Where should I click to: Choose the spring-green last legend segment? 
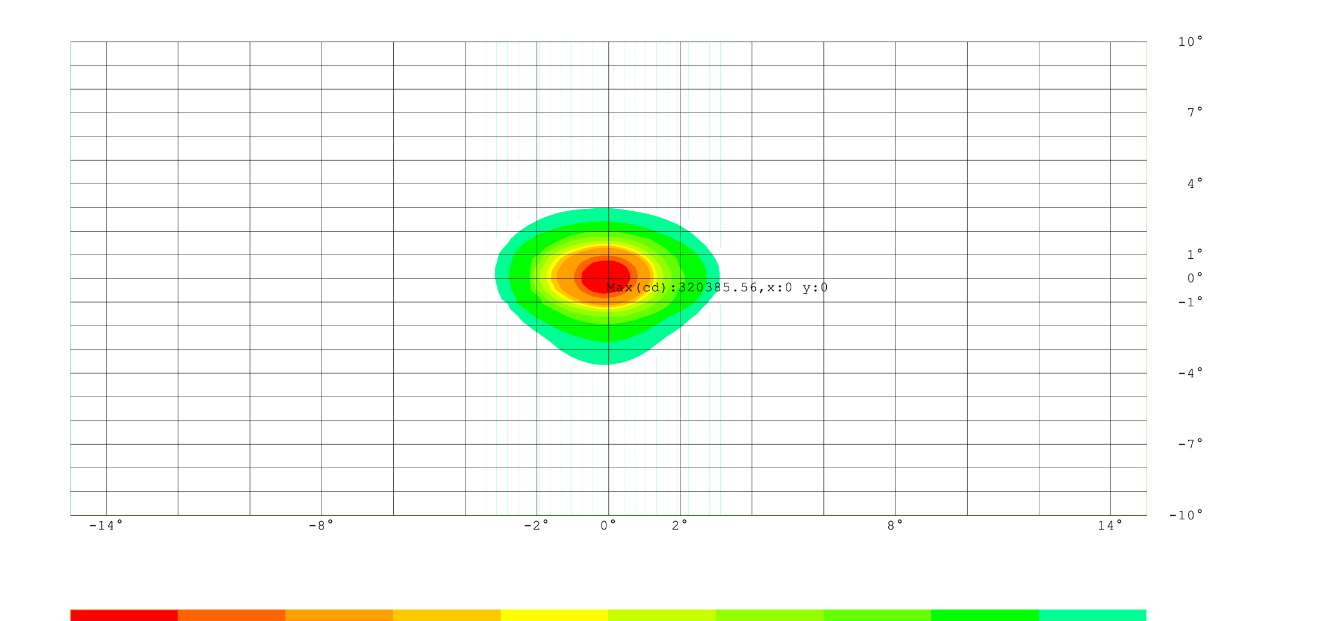(1093, 615)
